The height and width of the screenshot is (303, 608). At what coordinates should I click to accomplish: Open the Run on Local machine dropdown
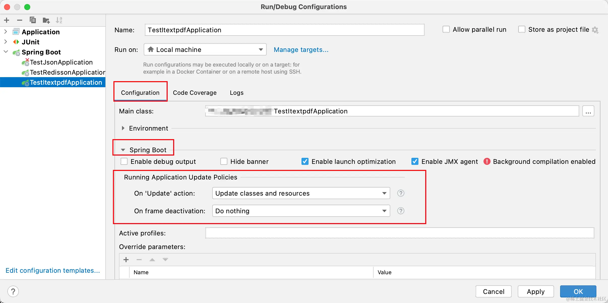pos(205,50)
